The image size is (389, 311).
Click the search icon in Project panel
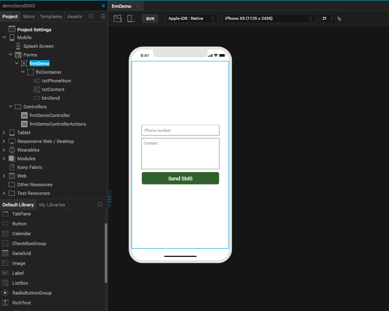pyautogui.click(x=91, y=16)
